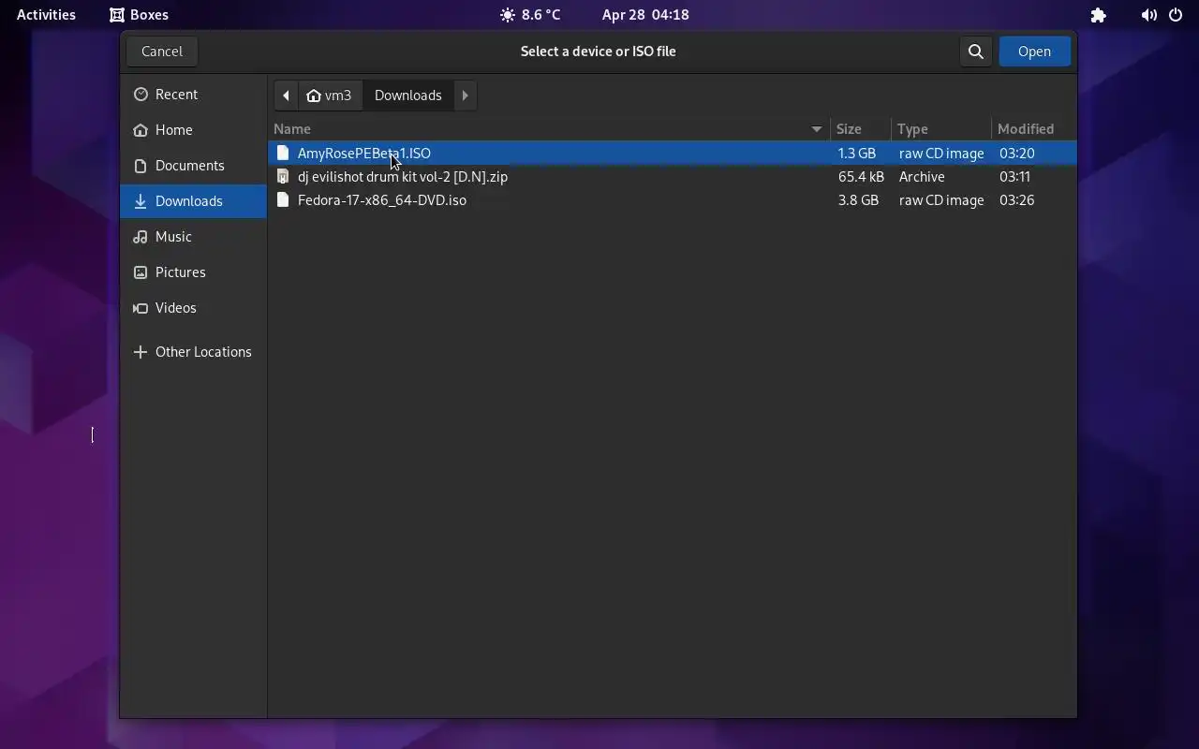
Task: Click the Home house icon in sidebar
Action: tap(141, 130)
